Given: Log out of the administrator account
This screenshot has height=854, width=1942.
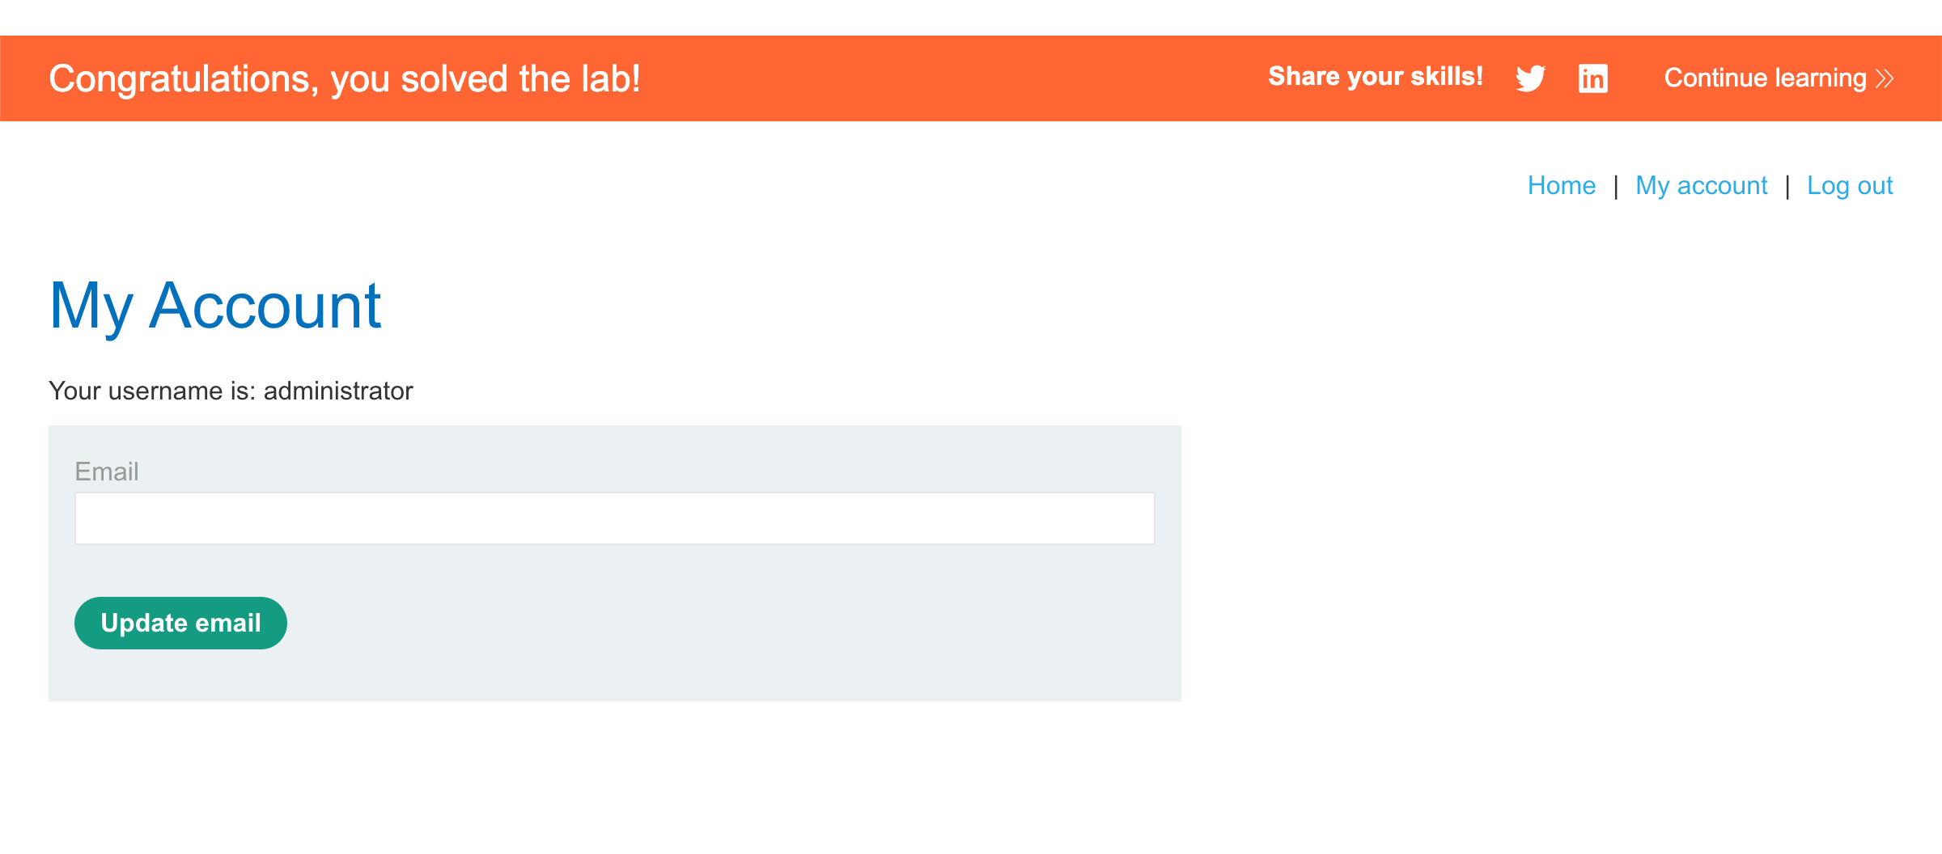Looking at the screenshot, I should (x=1850, y=186).
